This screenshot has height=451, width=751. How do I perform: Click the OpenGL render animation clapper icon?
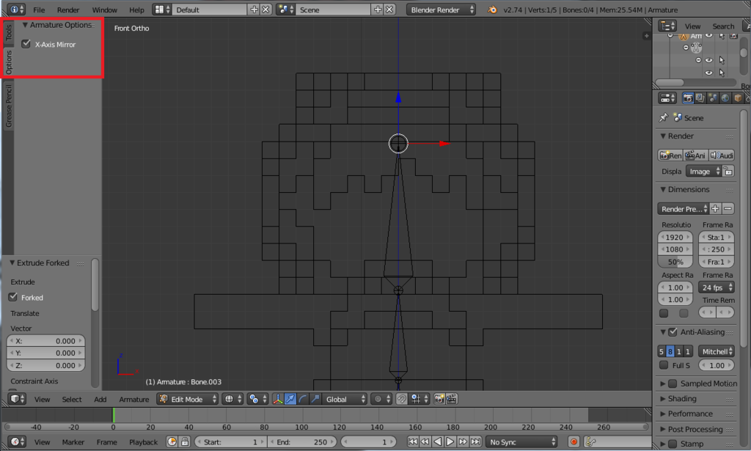point(452,399)
